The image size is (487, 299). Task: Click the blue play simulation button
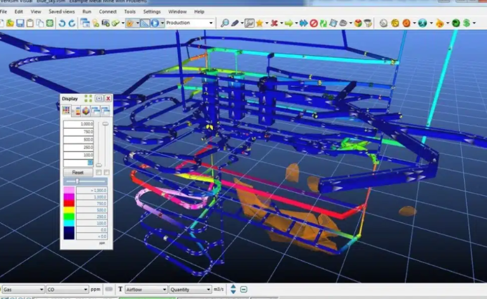pos(155,23)
